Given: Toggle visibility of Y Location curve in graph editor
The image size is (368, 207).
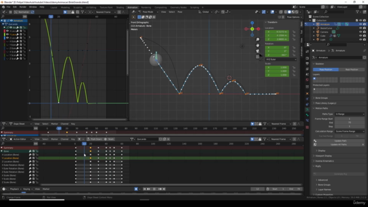Looking at the screenshot, I should click(7, 34).
